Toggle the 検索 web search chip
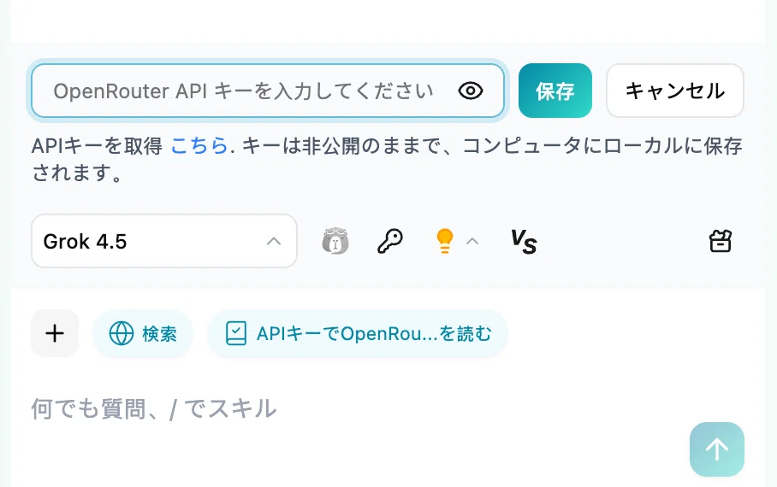The height and width of the screenshot is (487, 777). 143,333
